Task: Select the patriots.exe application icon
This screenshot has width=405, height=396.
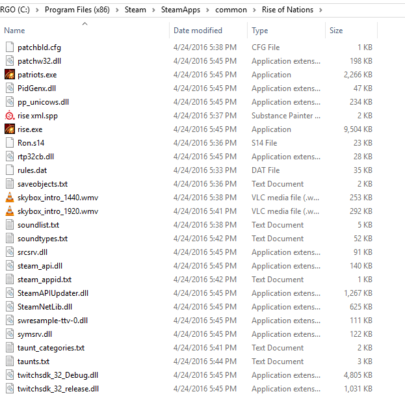Action: (x=10, y=75)
